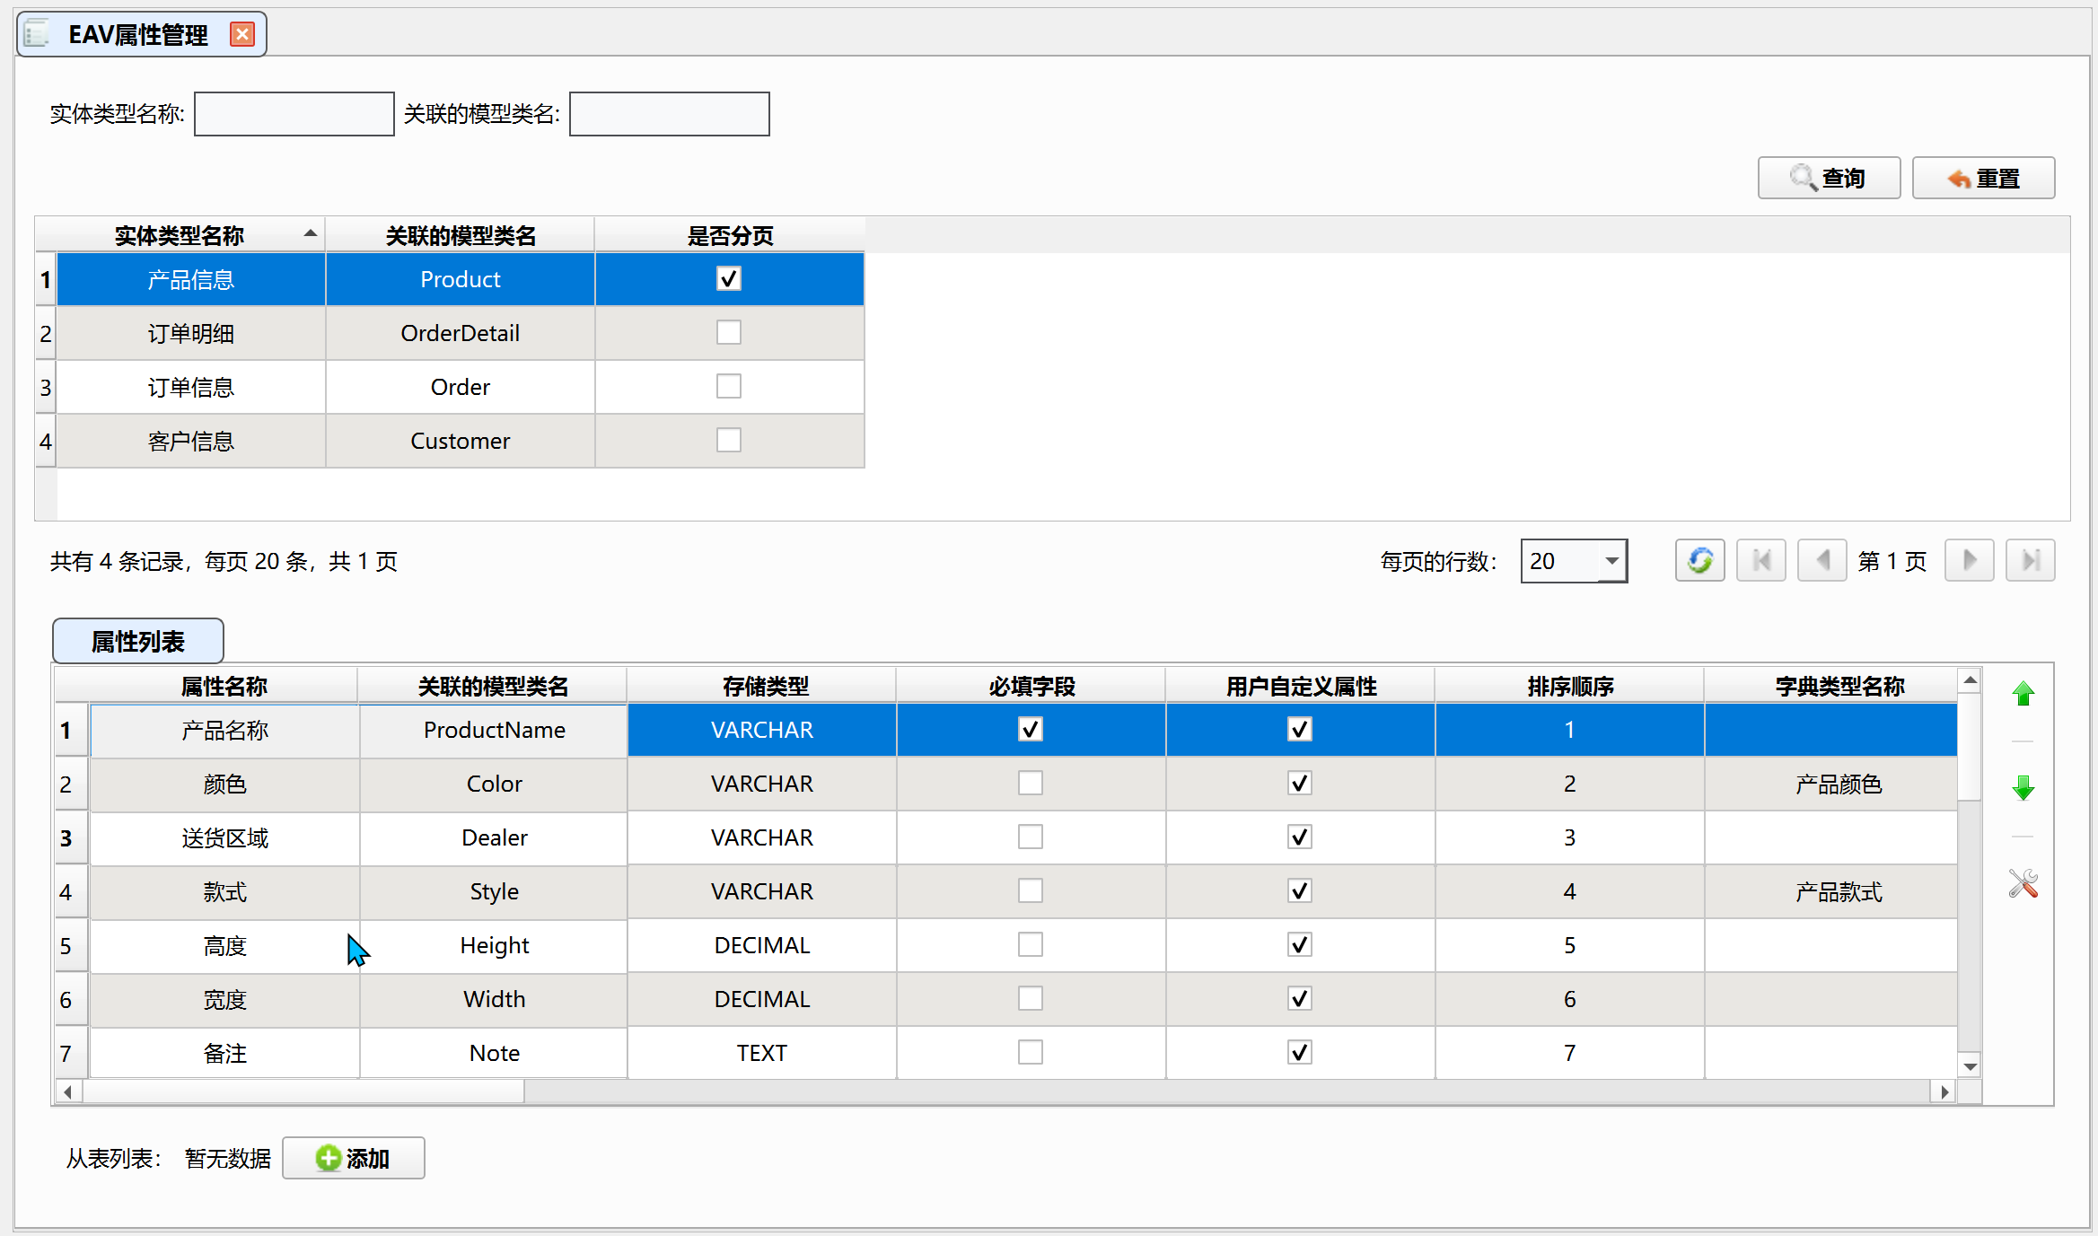Go to previous page arrow
The height and width of the screenshot is (1236, 2098).
(1821, 561)
